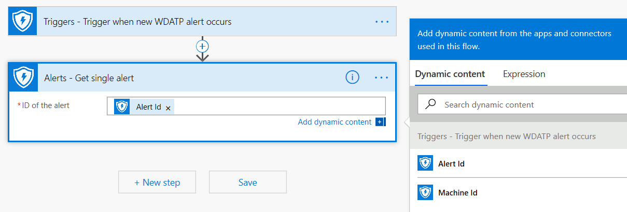Insert a step using the plus connector
Screen dimensions: 627x212
[x=202, y=46]
